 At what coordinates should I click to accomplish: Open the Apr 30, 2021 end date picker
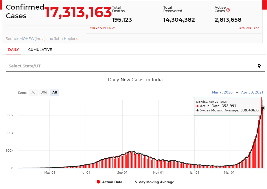[x=252, y=92]
